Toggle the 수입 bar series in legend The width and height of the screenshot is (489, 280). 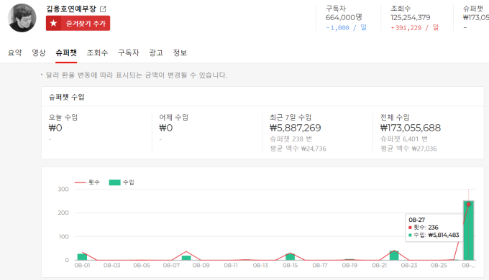[x=122, y=182]
